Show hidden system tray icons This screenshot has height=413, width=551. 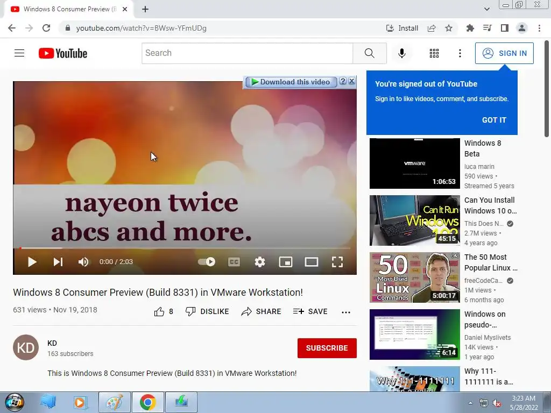coord(470,403)
